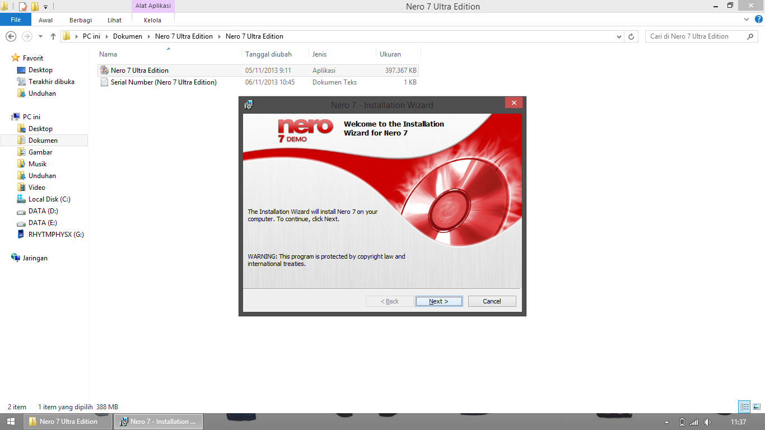Go back with the Explorer back arrow
Screen dimensions: 765x430
[11, 36]
